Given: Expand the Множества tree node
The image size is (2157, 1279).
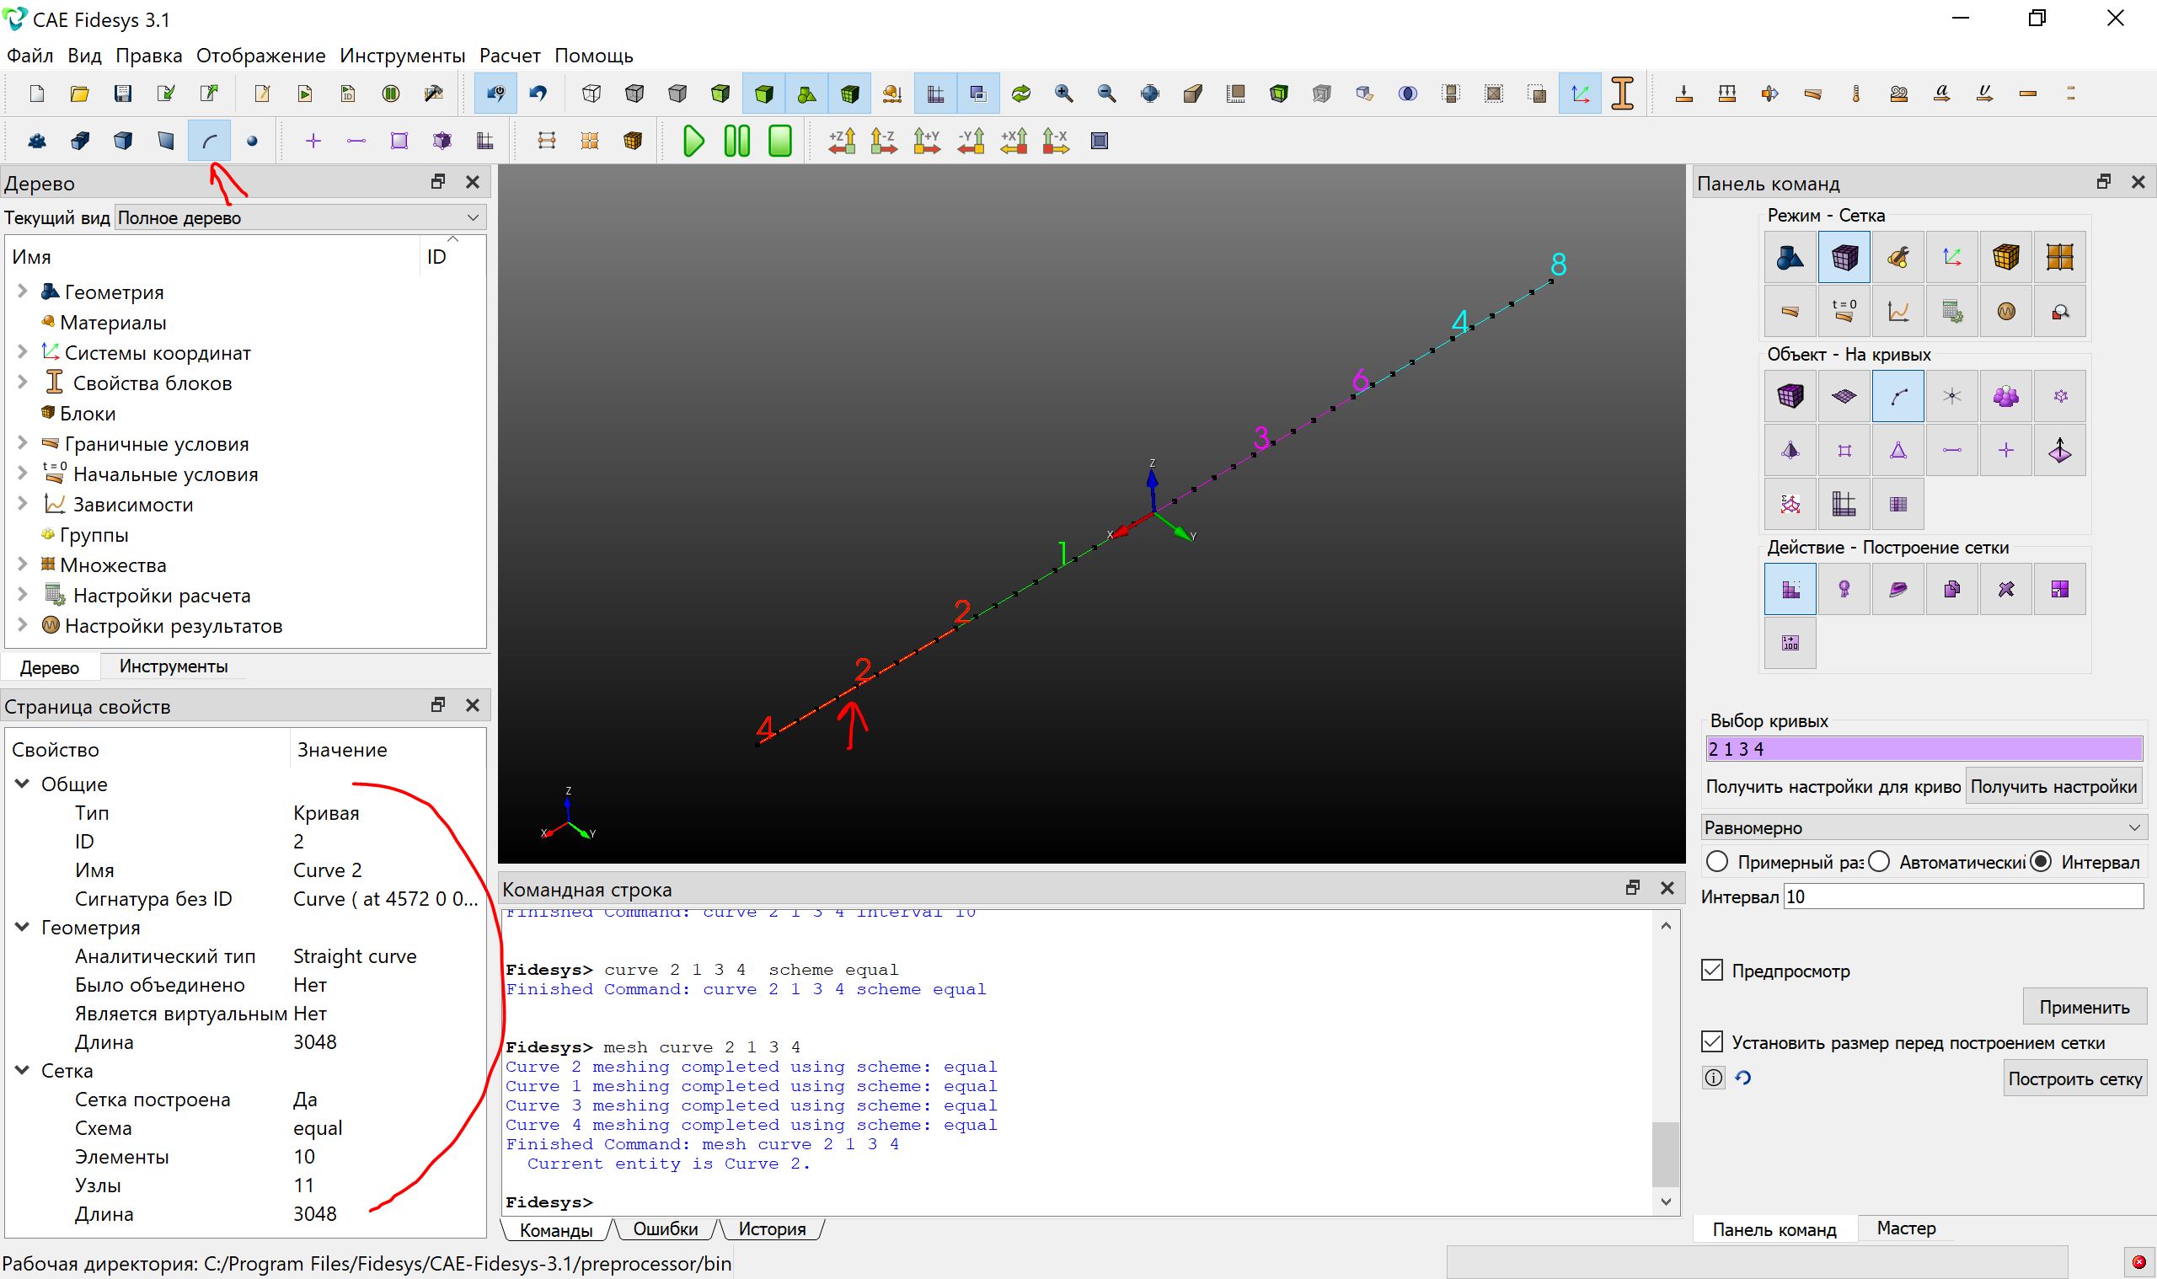Looking at the screenshot, I should tap(24, 565).
